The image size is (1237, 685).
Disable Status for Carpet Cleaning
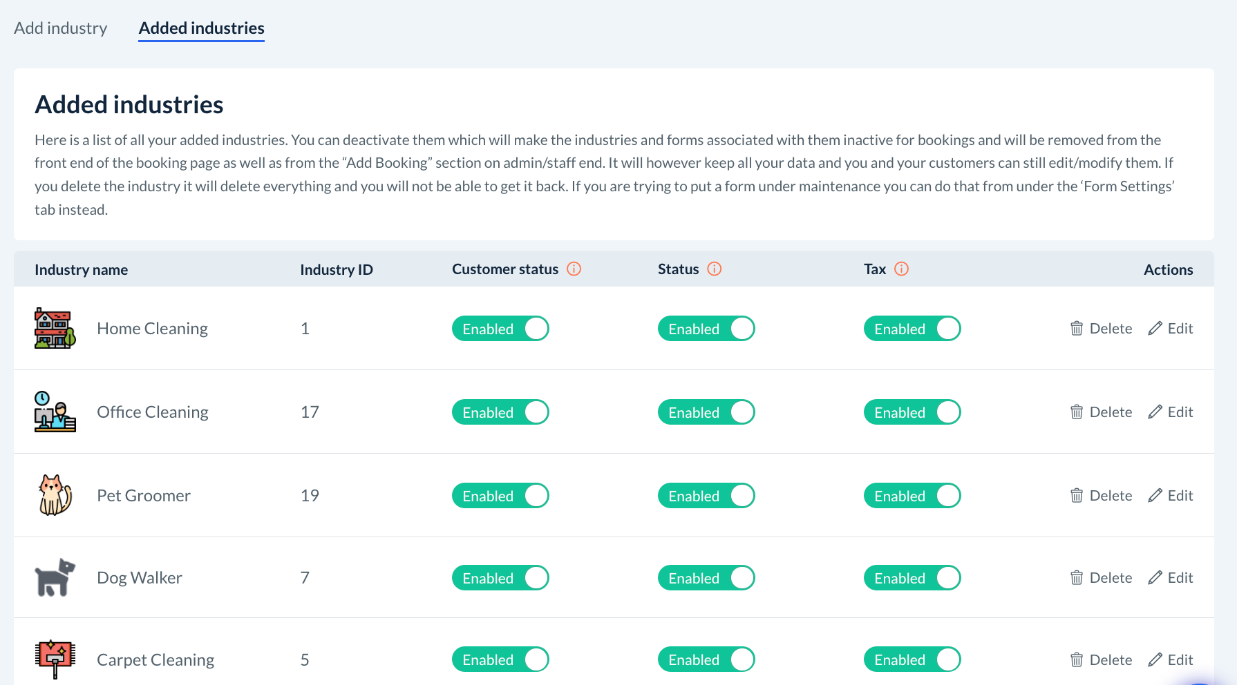(x=706, y=659)
